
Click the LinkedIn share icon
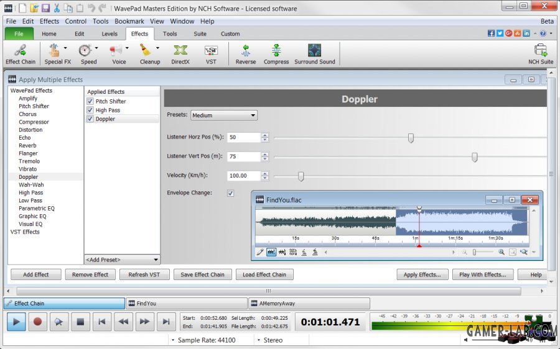(x=526, y=33)
